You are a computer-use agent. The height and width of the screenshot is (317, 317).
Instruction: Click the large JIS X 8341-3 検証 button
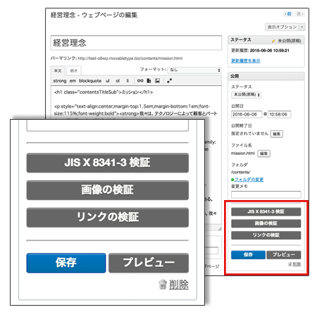click(x=108, y=163)
